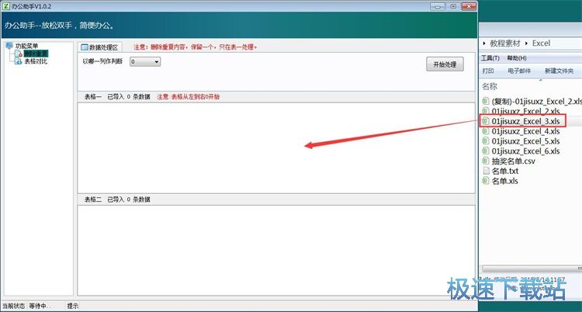Click the 提示 status bar entry
582x312 pixels.
pos(73,306)
